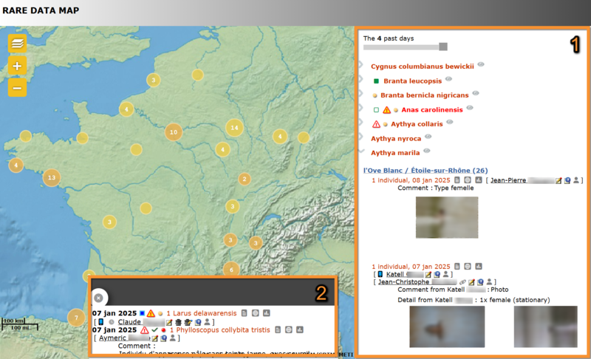Zoom in with the plus button

coord(17,66)
